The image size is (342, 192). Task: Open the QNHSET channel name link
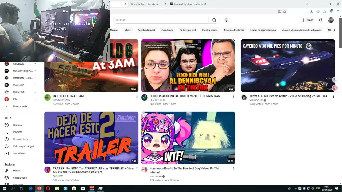(58, 177)
